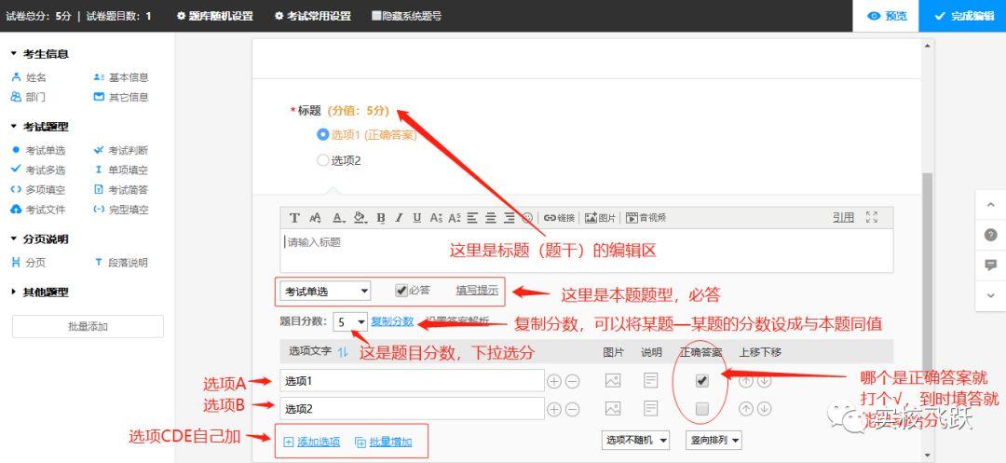Open the 选项不随机 dropdown
The image size is (1006, 463).
pos(636,440)
